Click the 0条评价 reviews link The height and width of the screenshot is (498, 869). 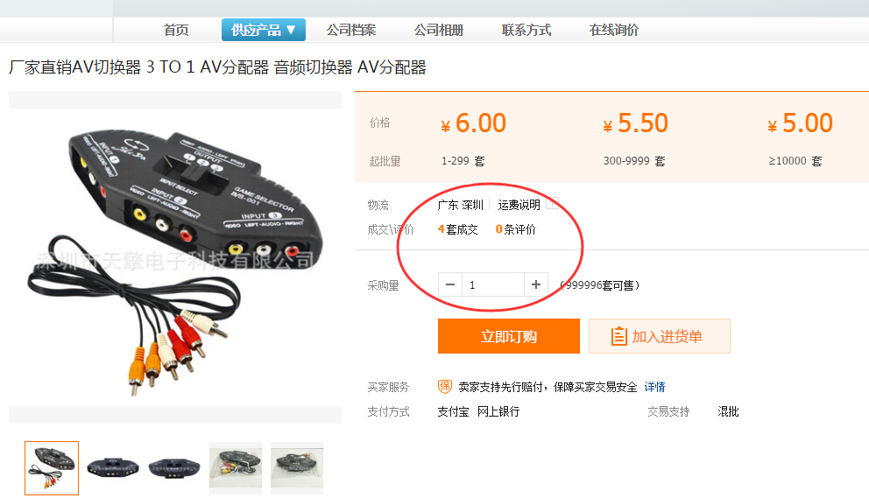(515, 229)
